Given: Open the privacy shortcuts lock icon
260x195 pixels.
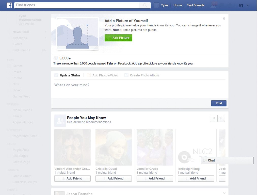Looking at the screenshot, I should (x=241, y=6).
